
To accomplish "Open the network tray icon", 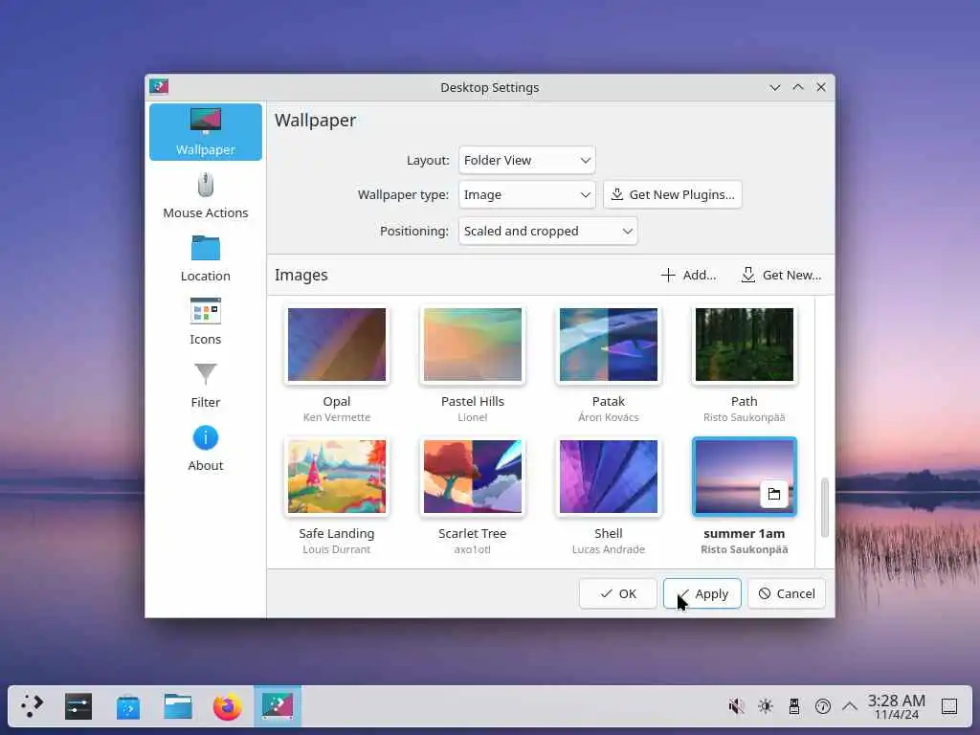I will click(822, 706).
